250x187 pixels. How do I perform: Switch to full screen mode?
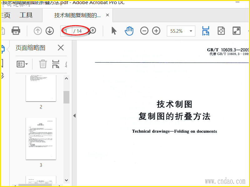point(237,31)
